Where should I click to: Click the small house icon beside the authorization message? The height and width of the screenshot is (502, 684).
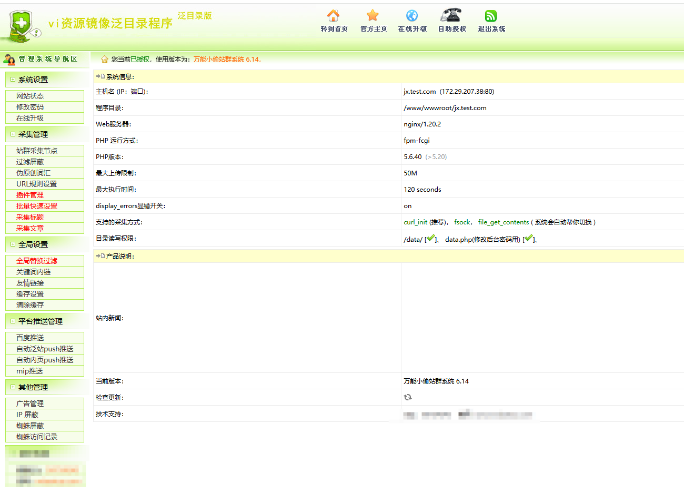(104, 58)
